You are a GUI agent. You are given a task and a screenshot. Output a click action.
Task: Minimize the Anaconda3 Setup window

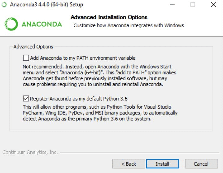coord(172,5)
